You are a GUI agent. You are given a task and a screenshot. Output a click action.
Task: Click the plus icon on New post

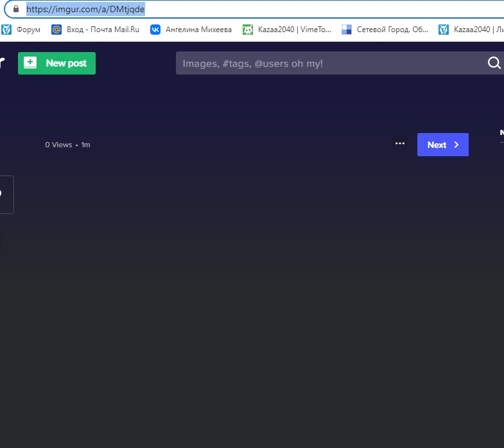(x=30, y=63)
